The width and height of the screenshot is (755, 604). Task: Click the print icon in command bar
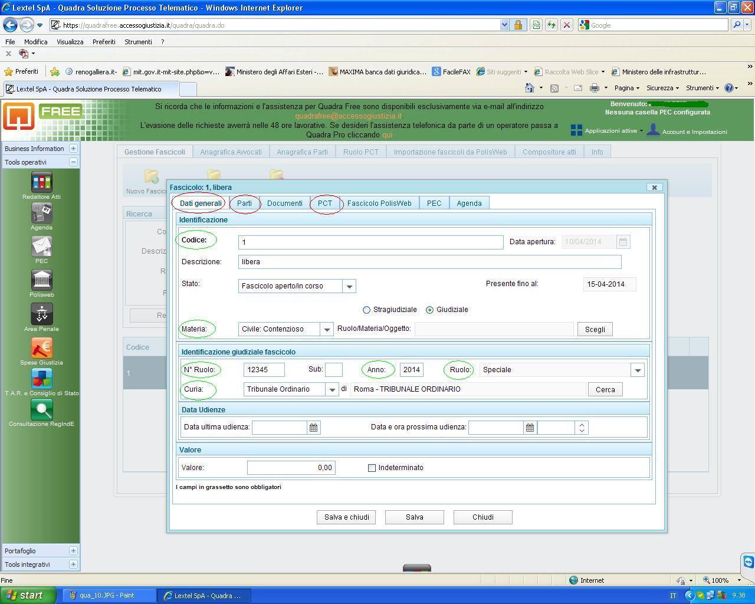594,88
